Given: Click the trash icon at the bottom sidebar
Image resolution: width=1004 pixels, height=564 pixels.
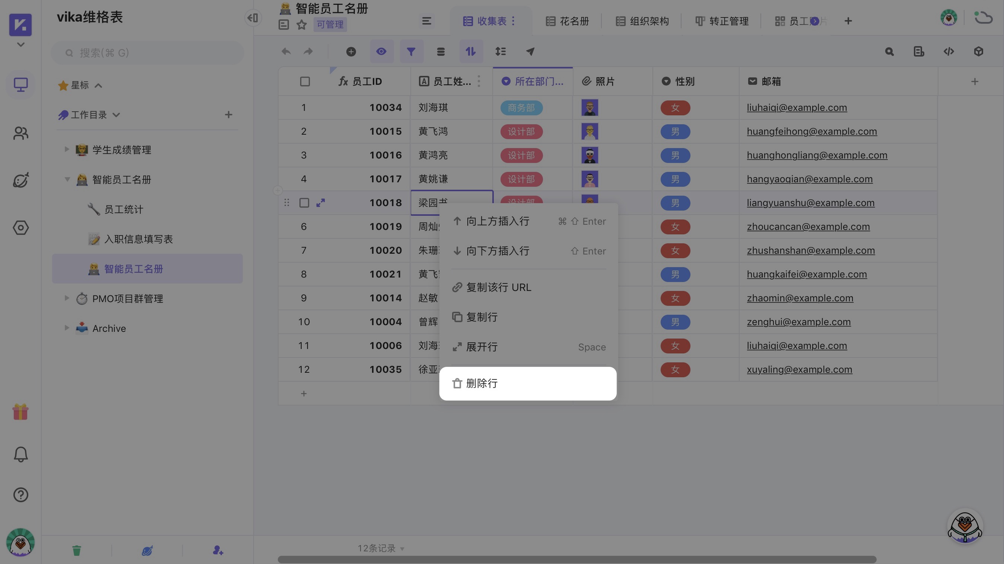Looking at the screenshot, I should click(x=76, y=550).
